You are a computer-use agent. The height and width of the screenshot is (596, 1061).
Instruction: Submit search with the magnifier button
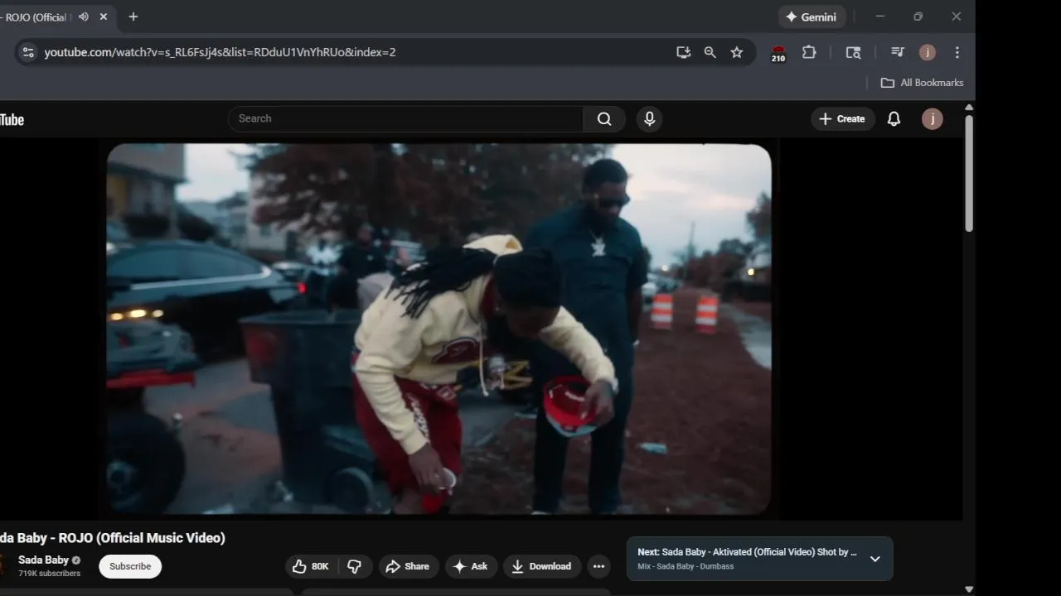(604, 118)
